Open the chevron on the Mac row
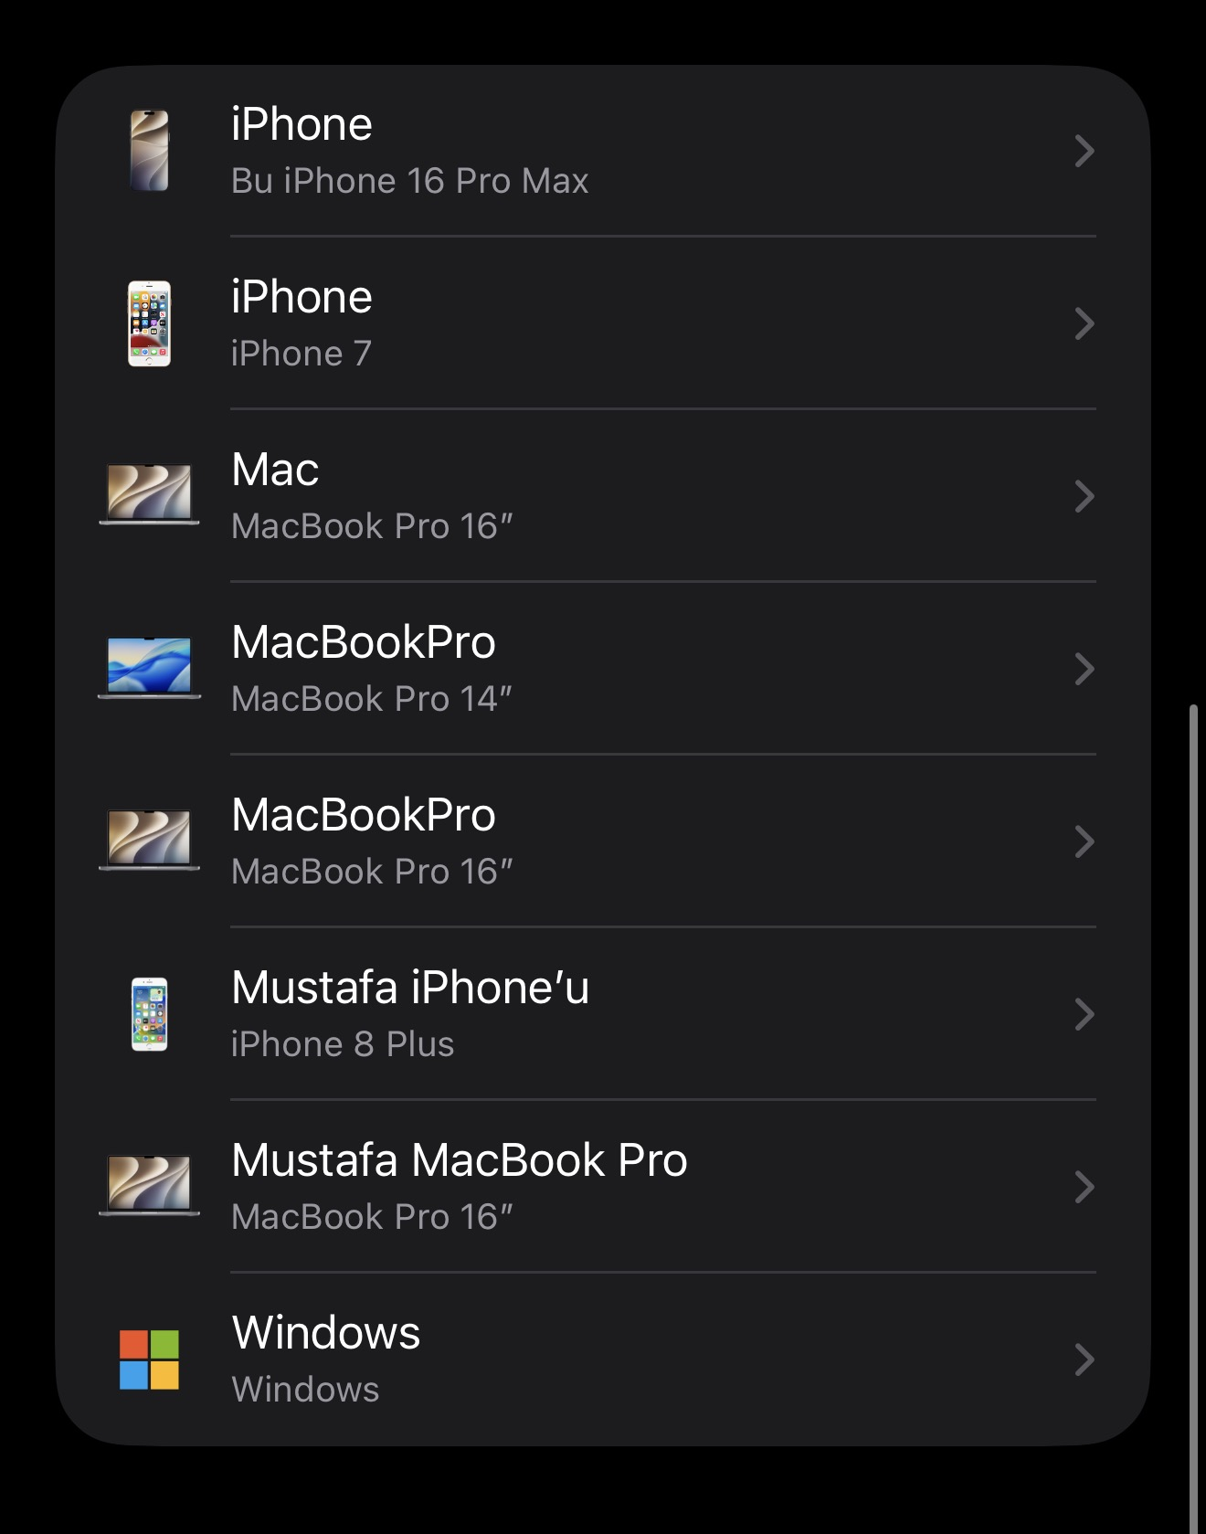Viewport: 1206px width, 1534px height. 1084,496
